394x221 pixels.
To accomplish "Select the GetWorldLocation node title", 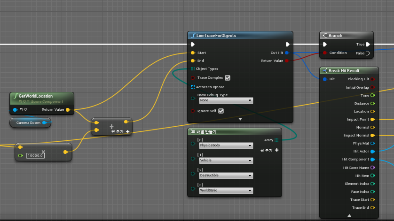I will (x=36, y=96).
